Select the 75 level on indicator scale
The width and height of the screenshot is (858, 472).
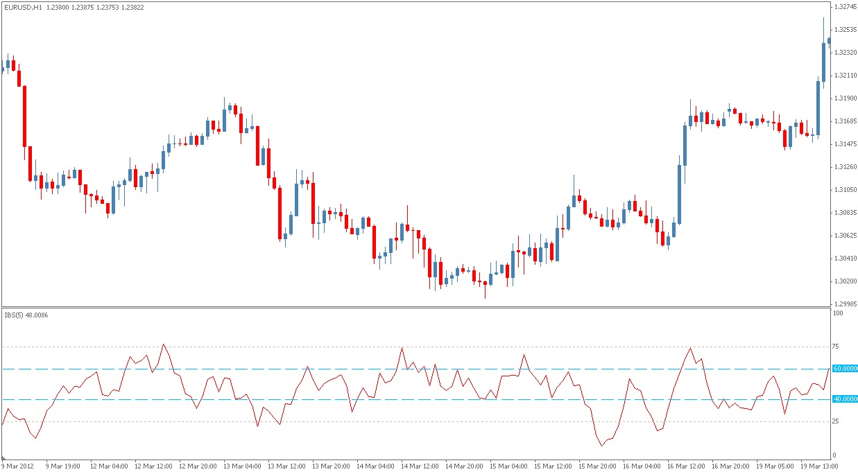[x=837, y=347]
